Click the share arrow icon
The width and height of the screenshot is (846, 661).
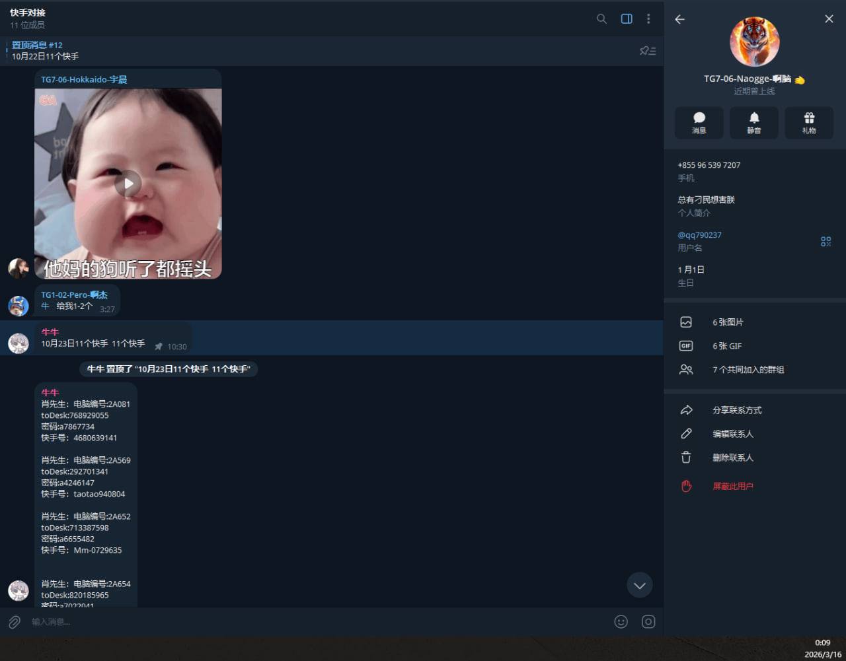(686, 410)
